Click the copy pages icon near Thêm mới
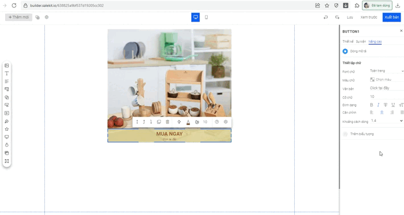The width and height of the screenshot is (404, 215). (x=38, y=17)
